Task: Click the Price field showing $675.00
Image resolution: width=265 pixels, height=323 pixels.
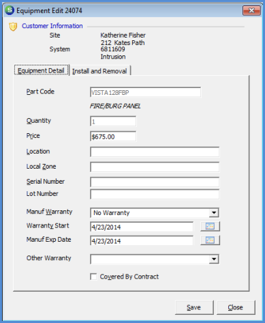Action: click(113, 137)
